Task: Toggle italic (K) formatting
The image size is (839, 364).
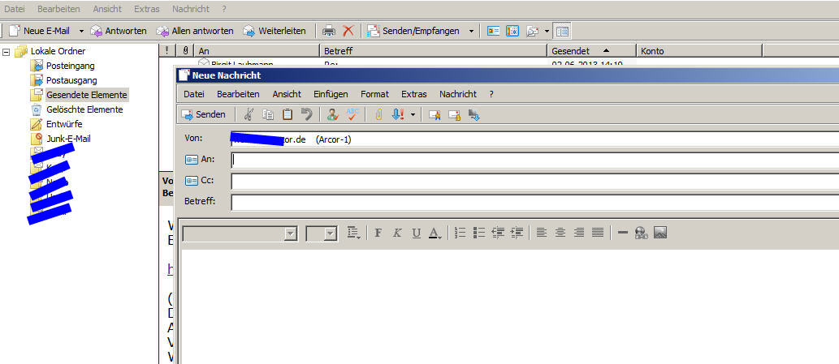Action: (397, 233)
